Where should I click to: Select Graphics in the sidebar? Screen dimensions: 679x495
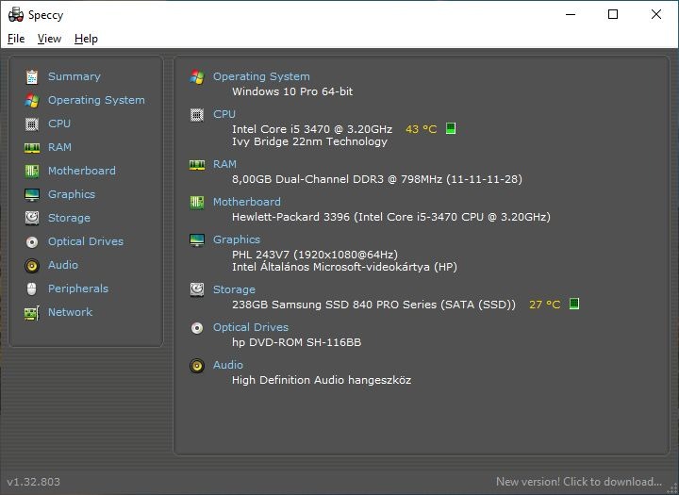72,194
